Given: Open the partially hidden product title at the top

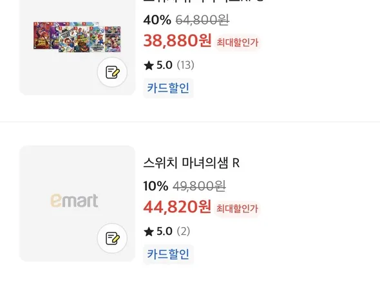Looking at the screenshot, I should [x=204, y=1].
